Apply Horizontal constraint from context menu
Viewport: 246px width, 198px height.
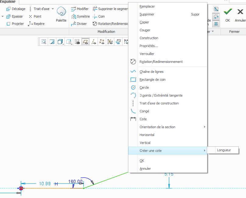(168, 135)
